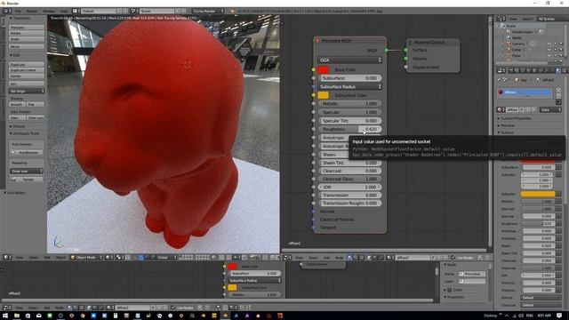Open the File menu in top bar
The image size is (569, 320).
click(18, 12)
